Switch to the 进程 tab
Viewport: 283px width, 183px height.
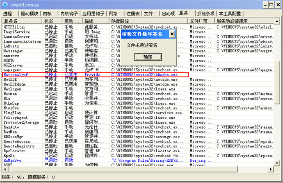point(8,14)
